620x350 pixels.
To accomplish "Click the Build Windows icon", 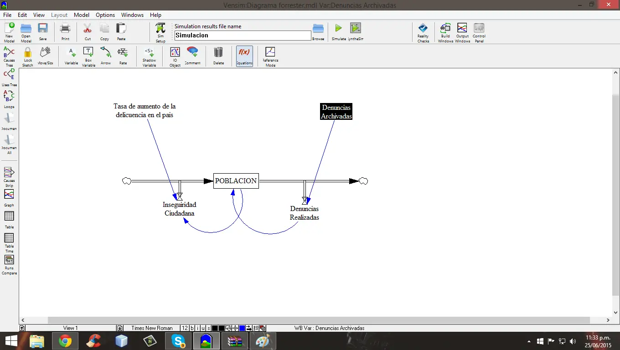I will click(445, 33).
